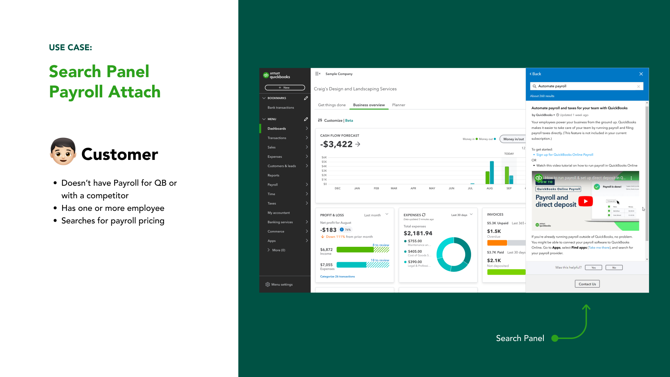
Task: Open Last month dropdown in Profit & Loss
Action: (376, 215)
